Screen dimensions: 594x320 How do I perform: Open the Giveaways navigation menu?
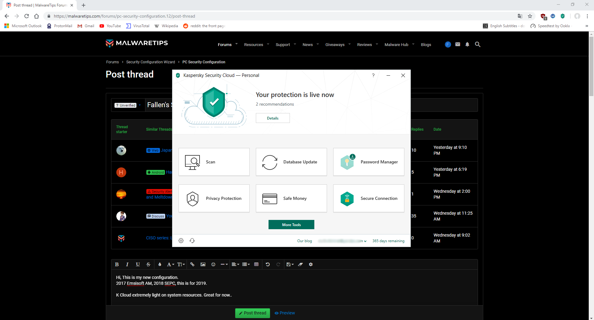(335, 45)
